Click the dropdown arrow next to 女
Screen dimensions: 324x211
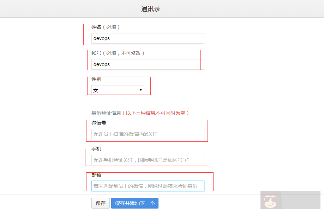tap(141, 90)
